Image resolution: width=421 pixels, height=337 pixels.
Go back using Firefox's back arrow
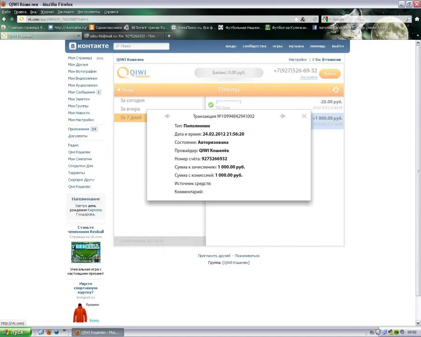point(4,19)
